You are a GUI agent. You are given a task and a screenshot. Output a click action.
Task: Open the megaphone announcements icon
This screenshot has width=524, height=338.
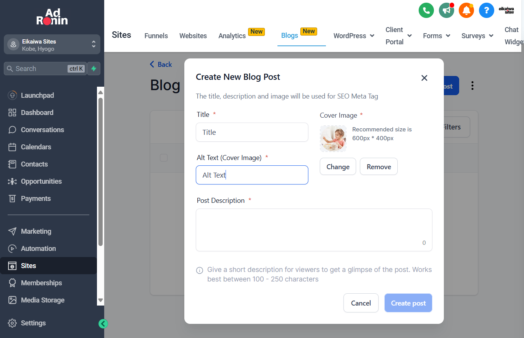pos(447,10)
